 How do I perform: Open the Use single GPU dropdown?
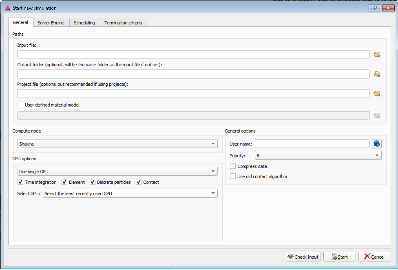(x=117, y=172)
